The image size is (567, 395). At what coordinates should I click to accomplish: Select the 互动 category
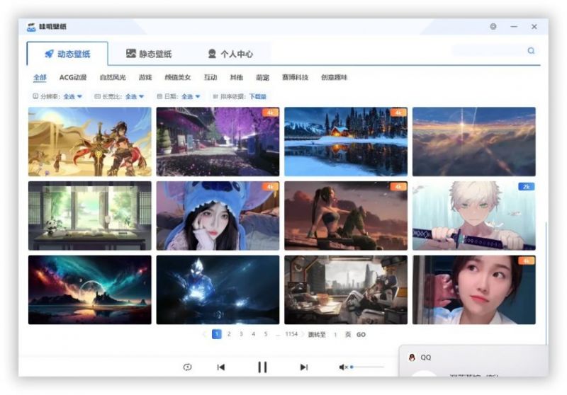click(x=210, y=77)
